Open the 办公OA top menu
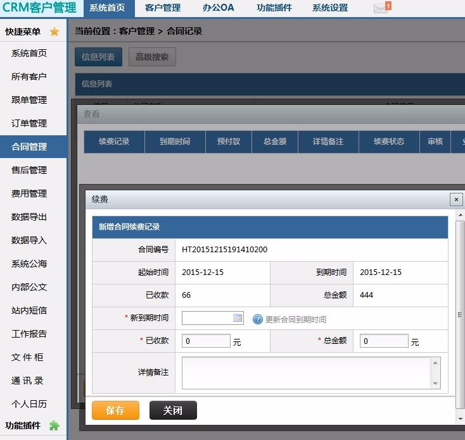This screenshot has height=440, width=465. pos(218,8)
